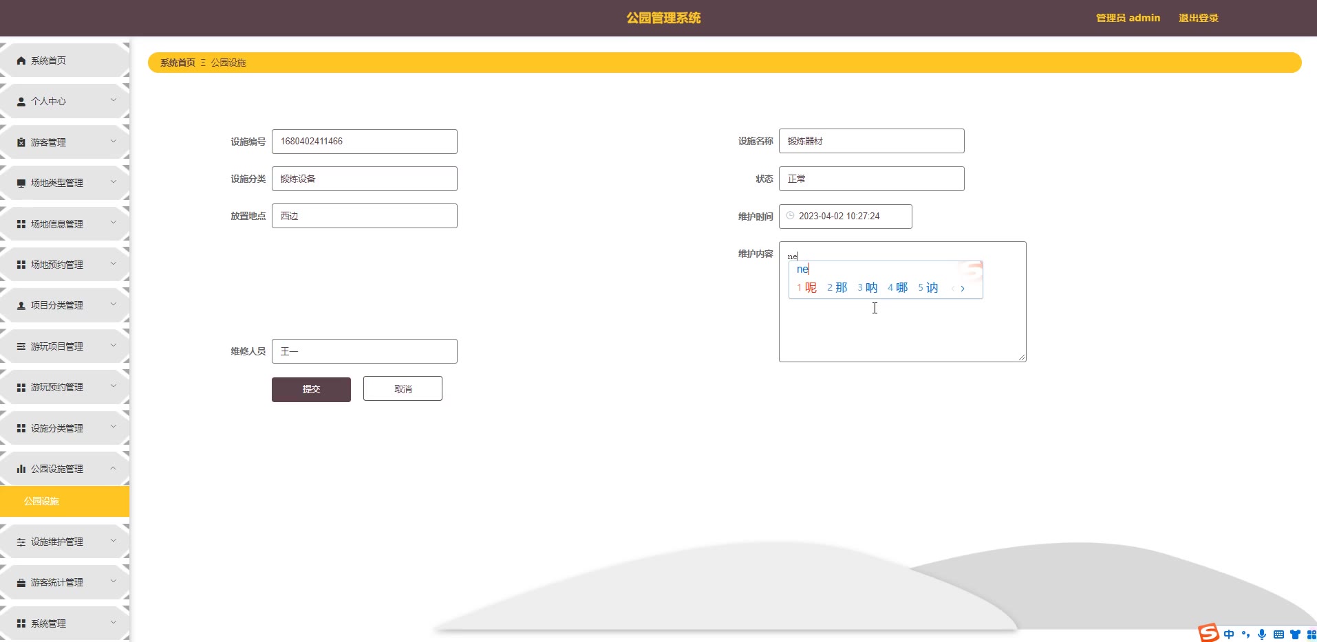The width and height of the screenshot is (1317, 642).
Task: Click the person icon beside 个人中心
Action: coord(21,101)
